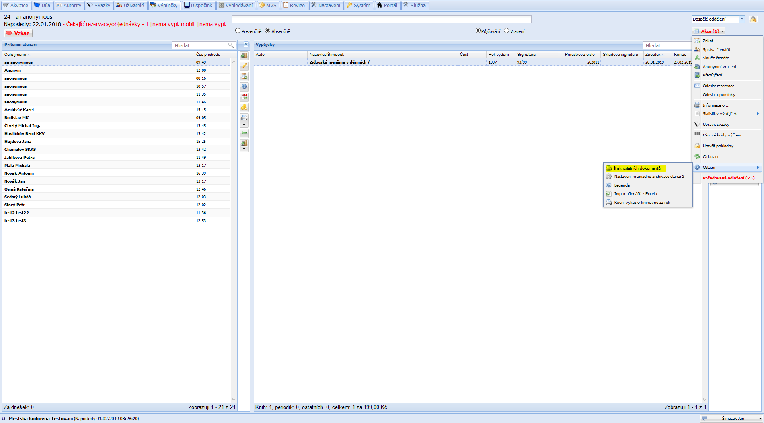
Task: Open the Akce (1) dropdown menu
Action: [x=709, y=31]
